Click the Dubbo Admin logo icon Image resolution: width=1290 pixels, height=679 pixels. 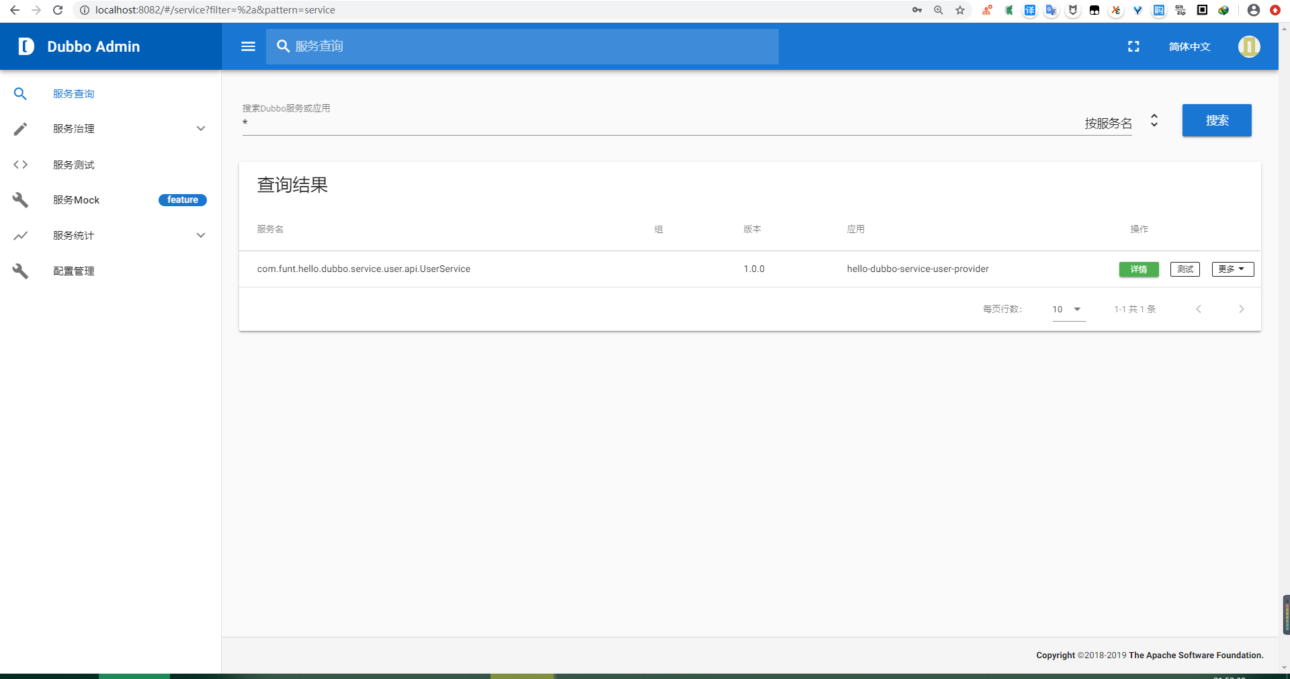pyautogui.click(x=26, y=46)
